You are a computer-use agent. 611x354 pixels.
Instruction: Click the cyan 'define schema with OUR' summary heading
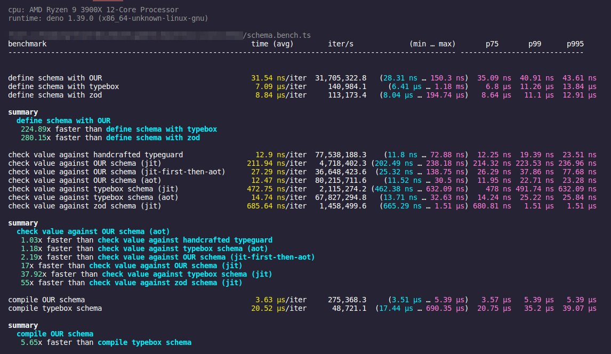[63, 120]
